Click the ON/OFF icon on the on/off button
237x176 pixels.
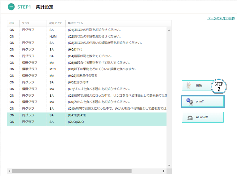coord(190,101)
